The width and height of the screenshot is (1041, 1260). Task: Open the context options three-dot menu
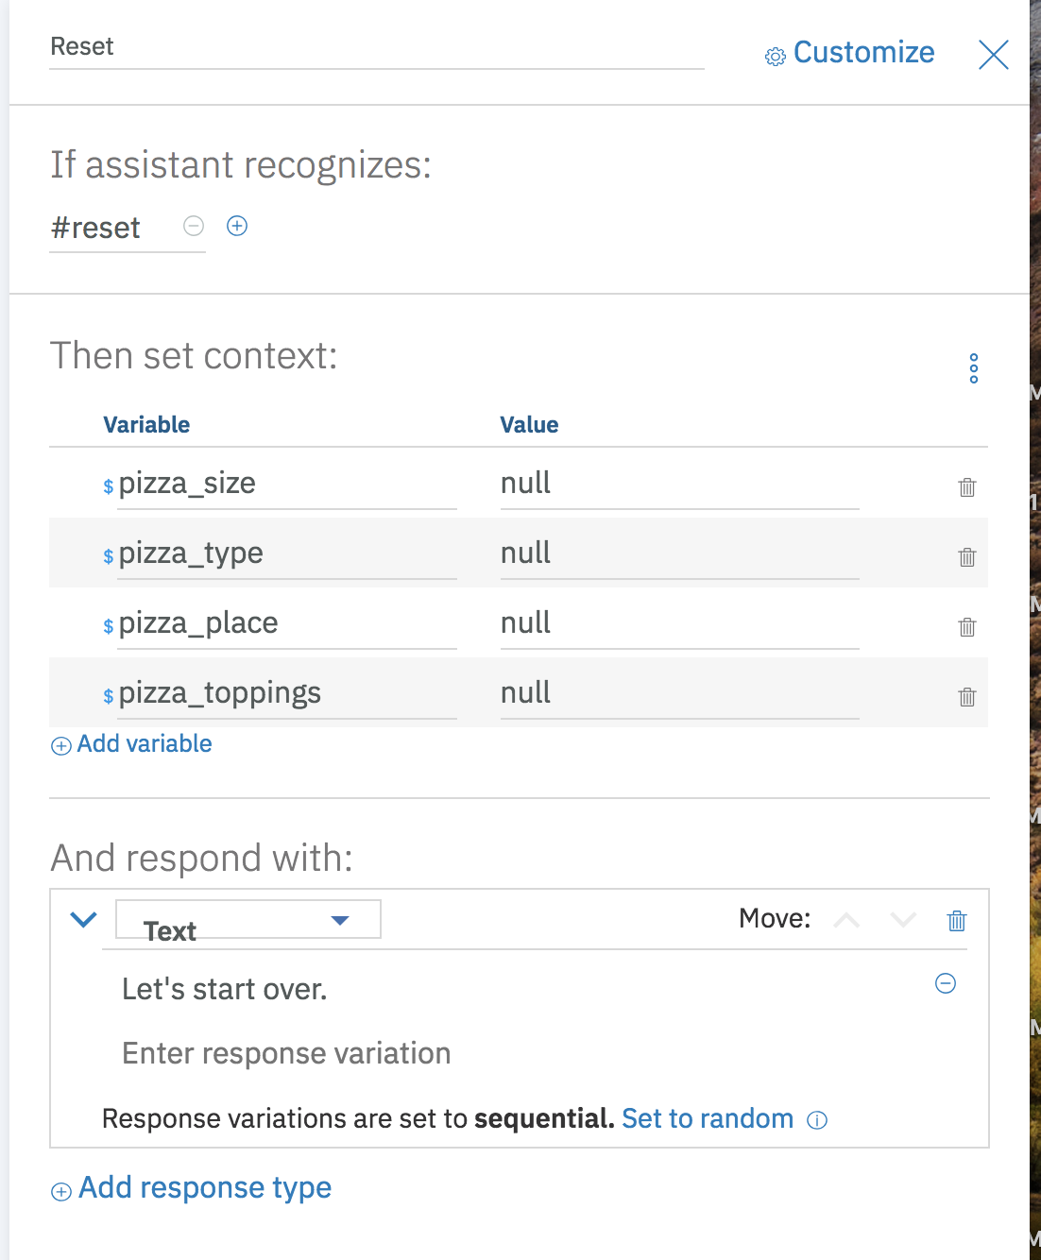tap(974, 368)
